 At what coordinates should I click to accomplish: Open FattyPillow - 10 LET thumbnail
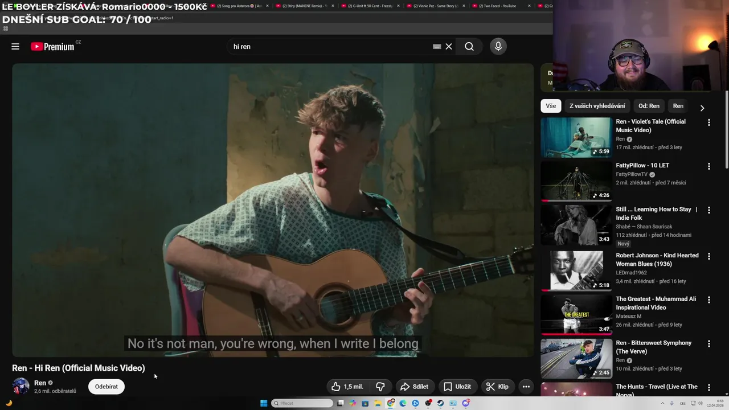coord(576,181)
